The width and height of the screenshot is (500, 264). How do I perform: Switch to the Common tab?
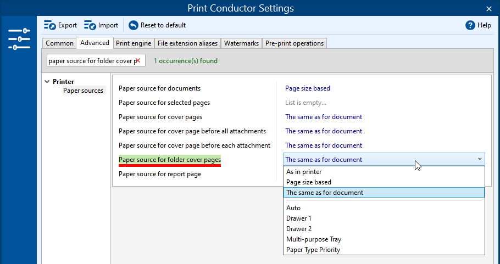click(59, 43)
